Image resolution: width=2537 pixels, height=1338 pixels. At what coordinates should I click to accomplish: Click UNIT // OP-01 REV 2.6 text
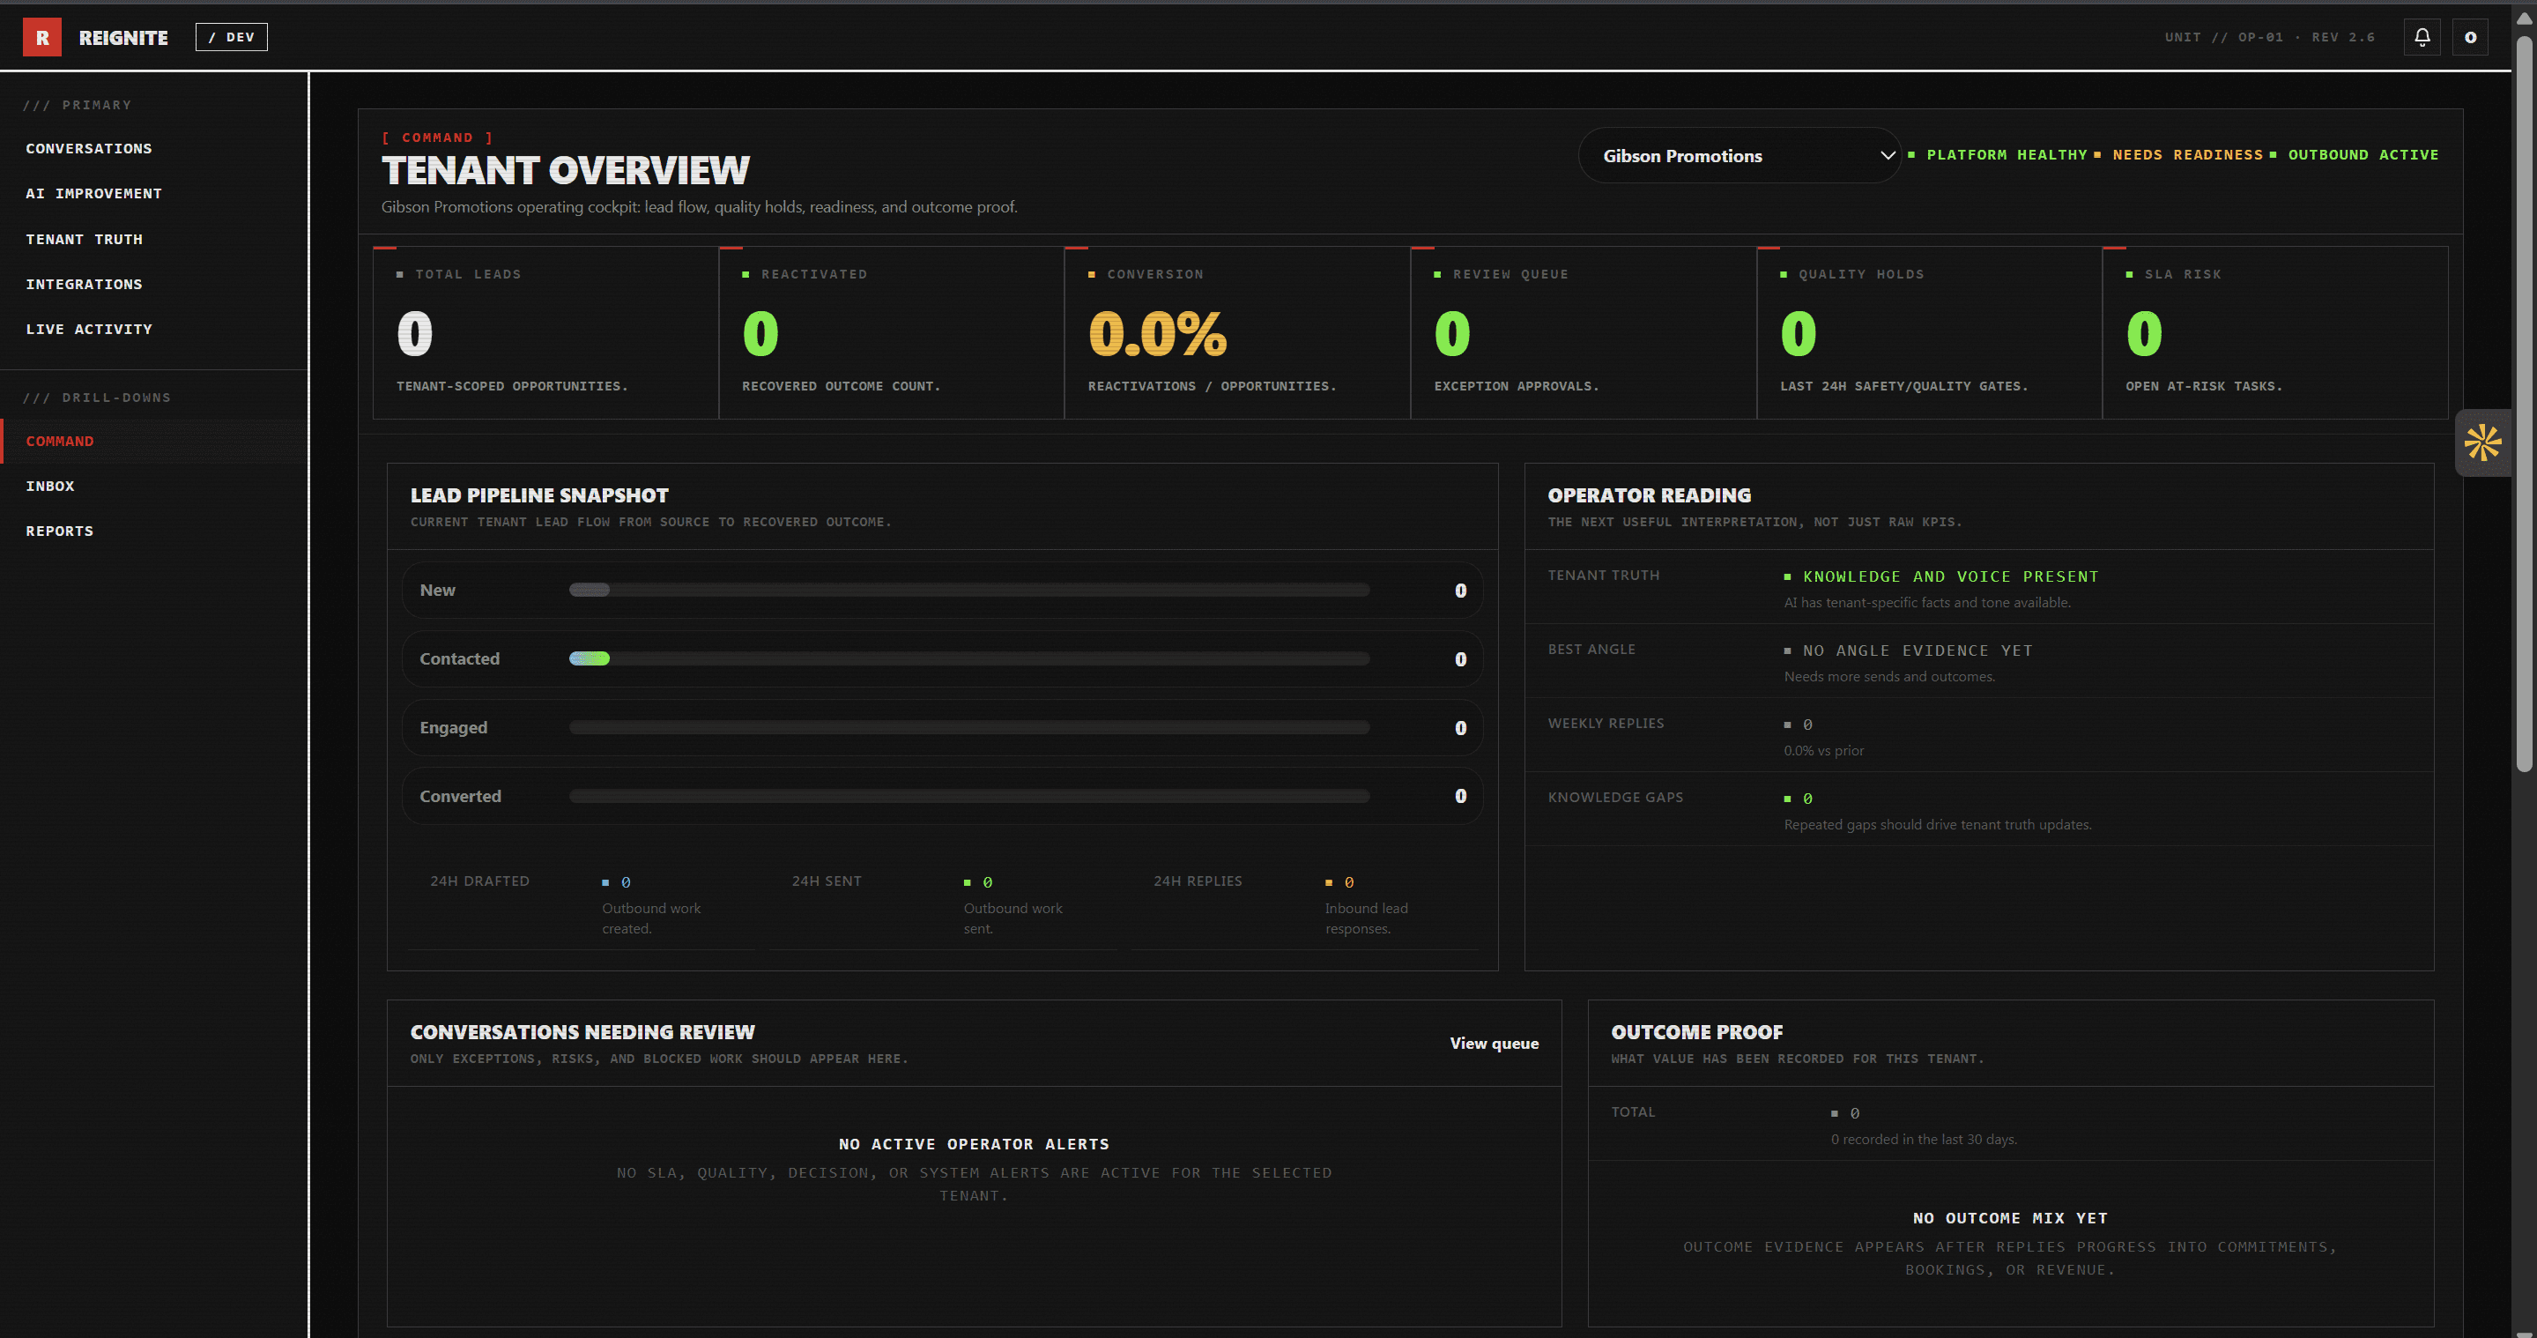coord(2269,37)
